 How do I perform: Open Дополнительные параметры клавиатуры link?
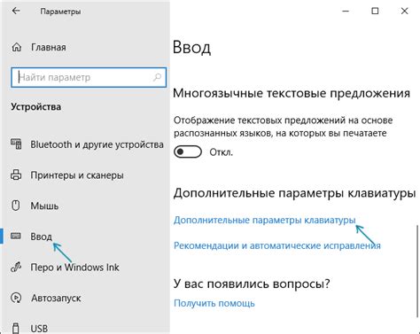point(264,221)
